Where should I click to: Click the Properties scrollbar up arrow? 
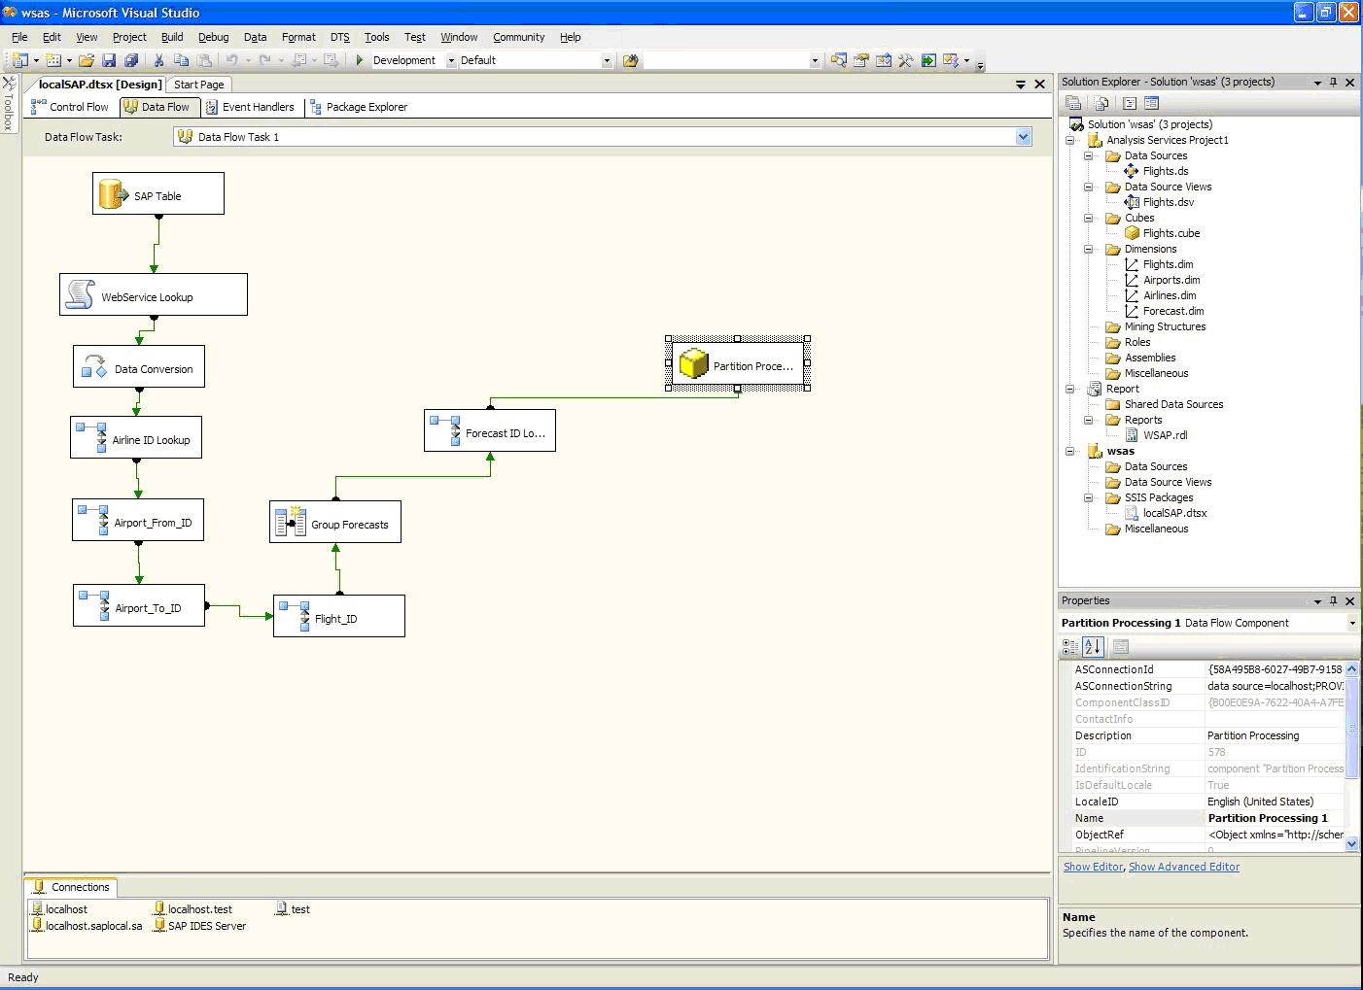point(1351,668)
